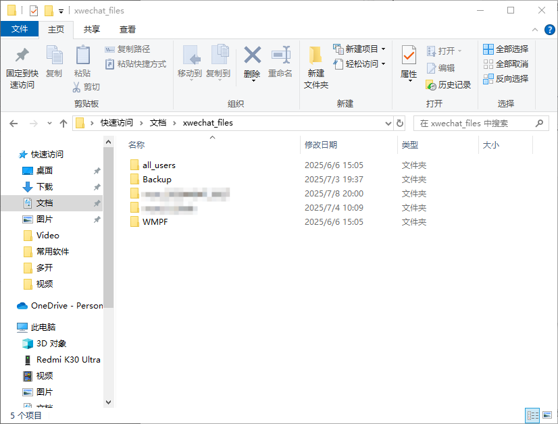Switch to details view mode
Viewport: 558px width, 424px height.
(x=532, y=415)
